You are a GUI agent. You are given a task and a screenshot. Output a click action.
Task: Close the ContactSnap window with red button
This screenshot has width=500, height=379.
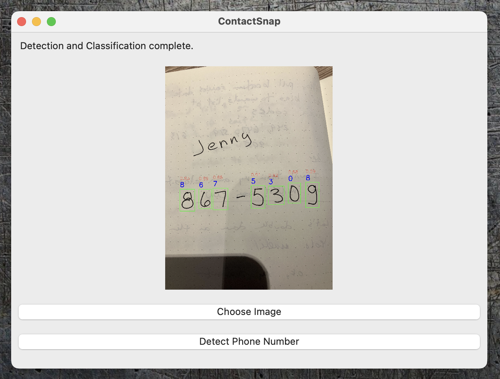[22, 22]
